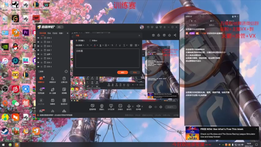Open the 主播任务 tool
Viewport: 261px width, 147px height.
tap(64, 79)
